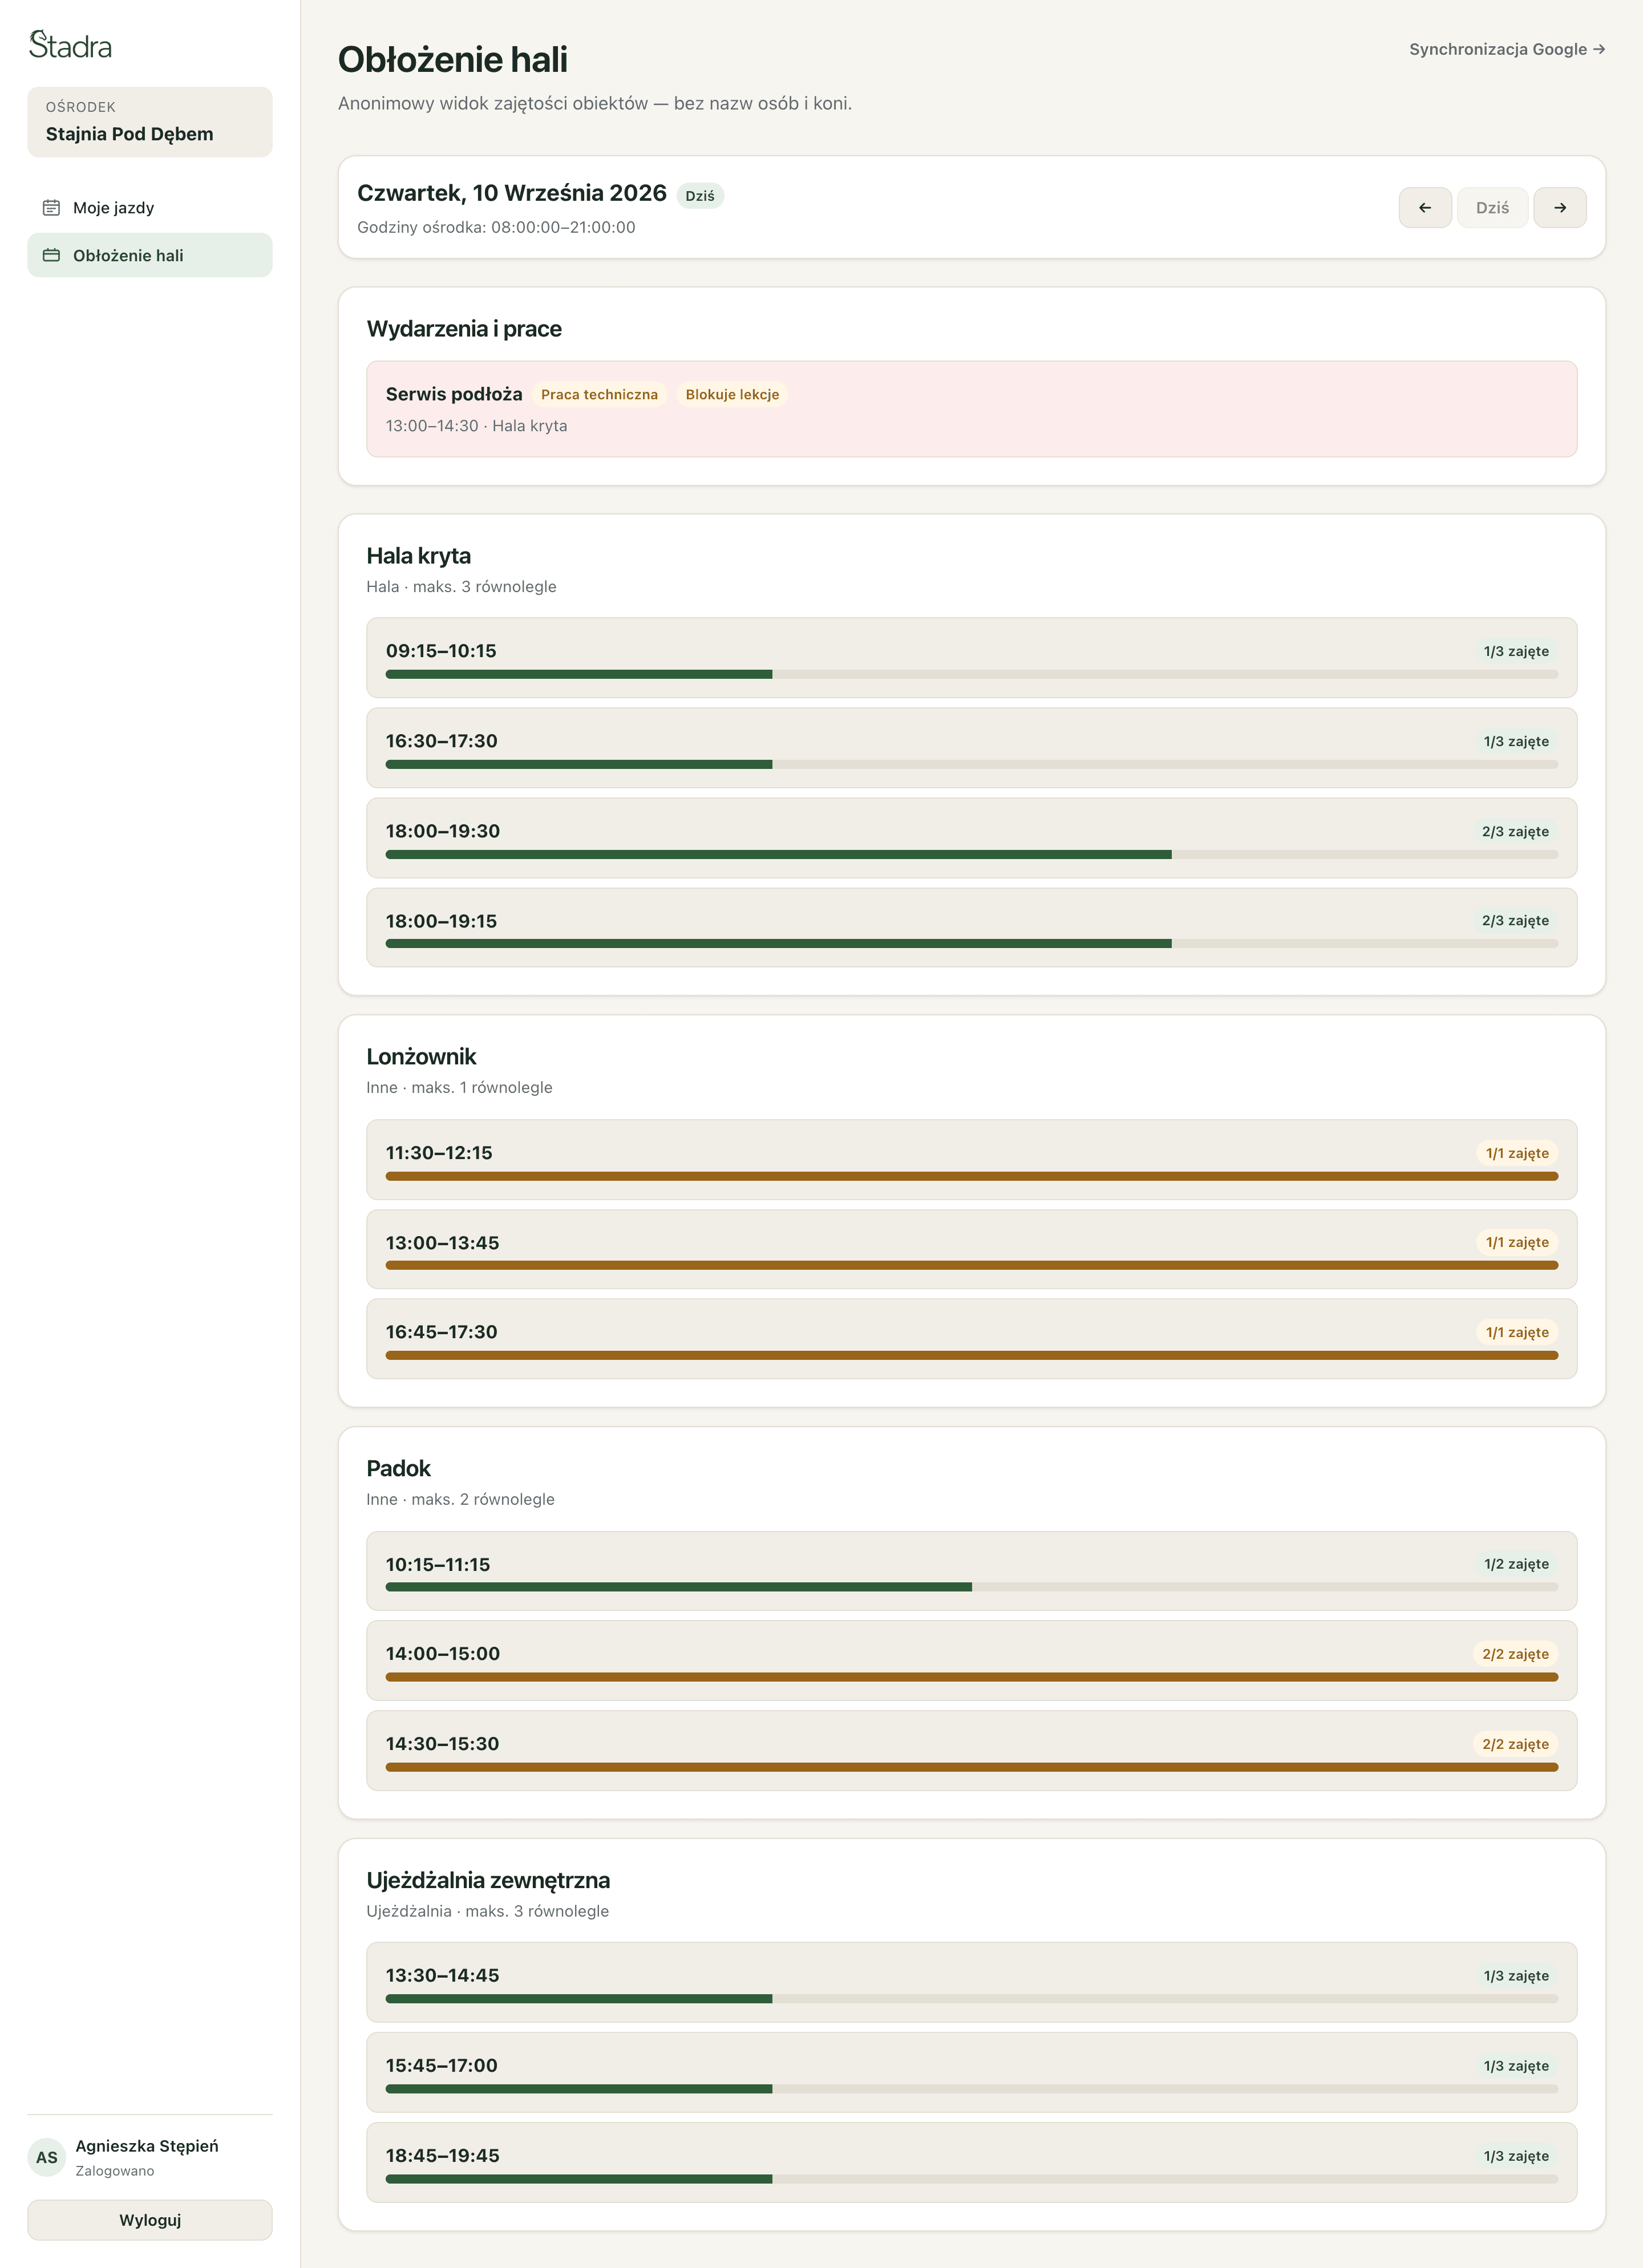Click 2/2 zajęte badge of 14:00–15:00
The height and width of the screenshot is (2268, 1643).
coord(1515,1654)
